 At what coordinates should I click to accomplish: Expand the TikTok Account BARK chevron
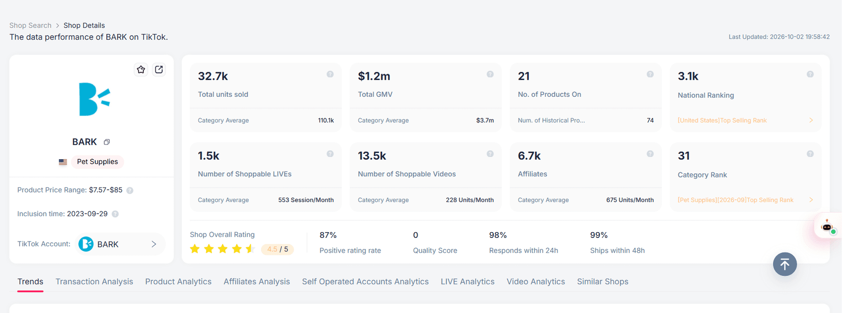154,244
